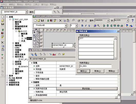Click the blue question mark help icon
The image size is (136, 104).
[132, 20]
